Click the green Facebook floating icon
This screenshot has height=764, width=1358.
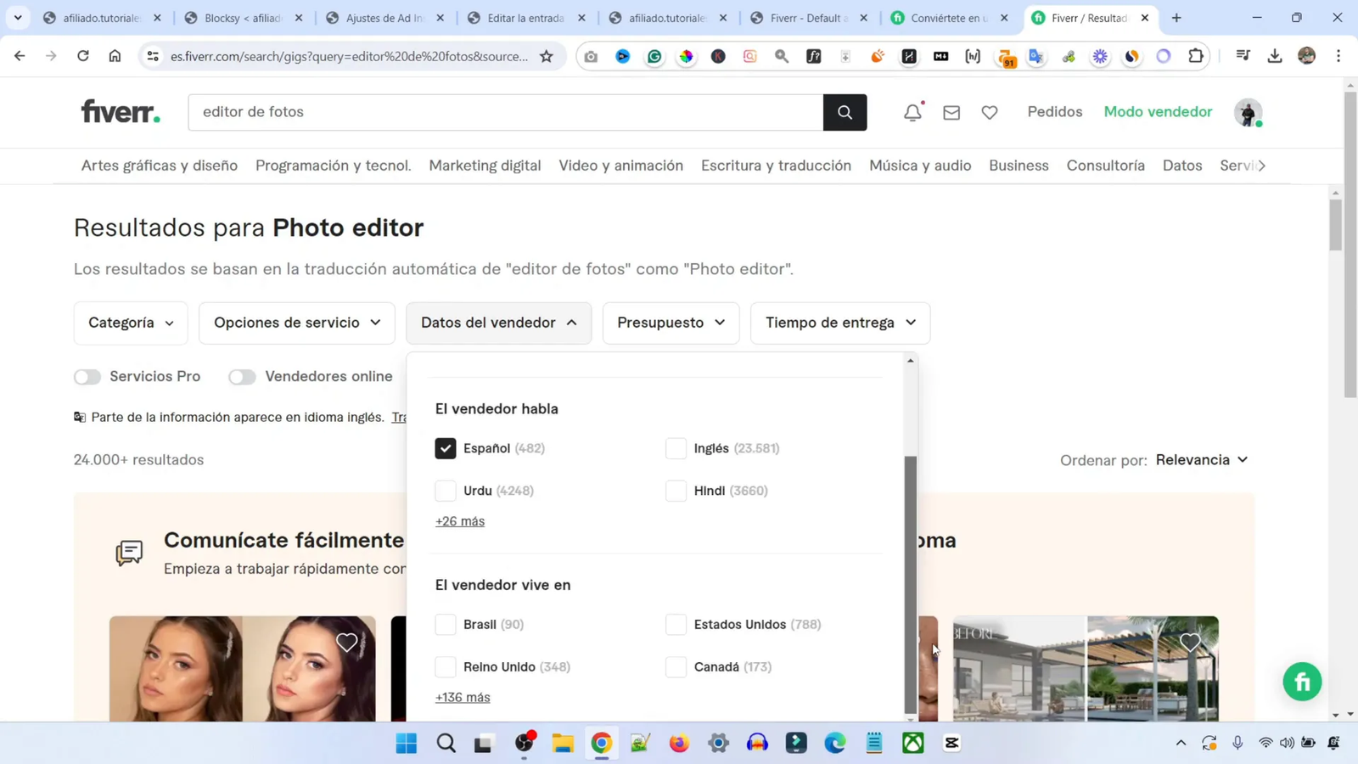1303,681
